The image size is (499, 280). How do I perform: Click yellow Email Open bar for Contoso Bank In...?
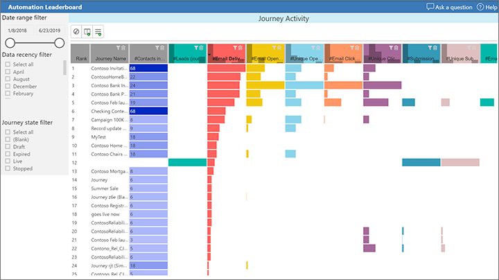(x=265, y=85)
